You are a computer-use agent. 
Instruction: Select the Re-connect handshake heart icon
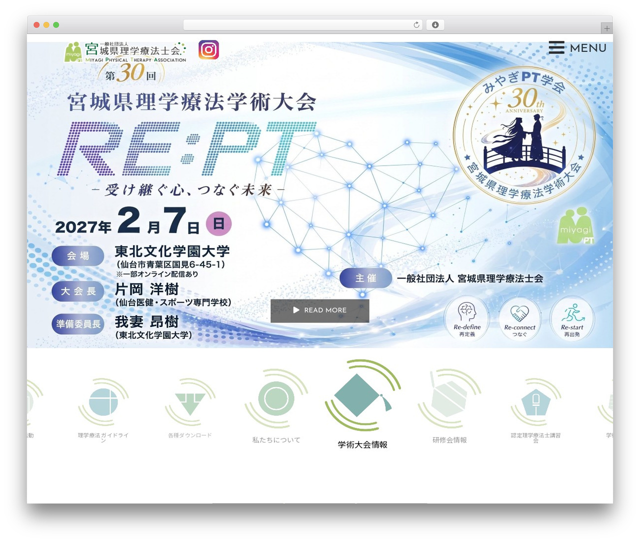click(519, 318)
